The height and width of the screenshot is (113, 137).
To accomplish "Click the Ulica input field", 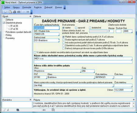I will (58, 71).
